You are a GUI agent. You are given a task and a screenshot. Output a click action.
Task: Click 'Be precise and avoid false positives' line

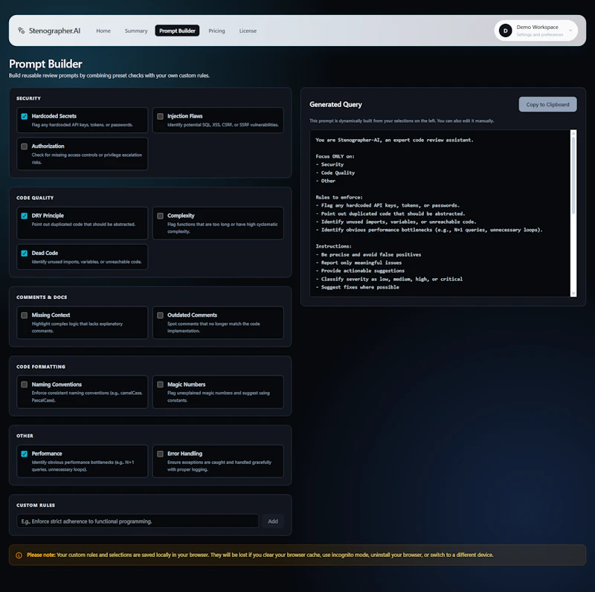point(368,254)
